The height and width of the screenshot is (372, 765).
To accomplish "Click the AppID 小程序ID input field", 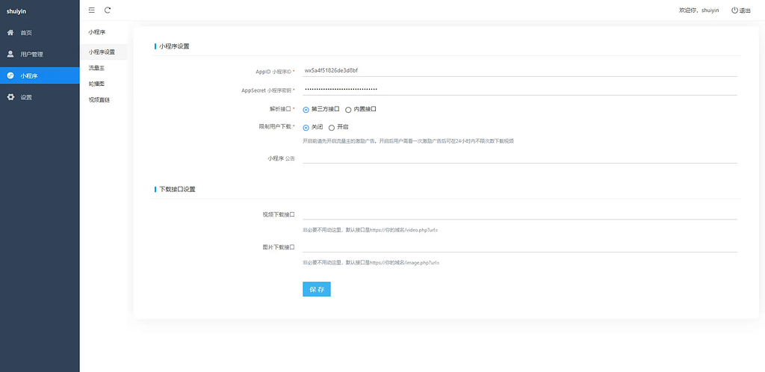I will coord(520,71).
